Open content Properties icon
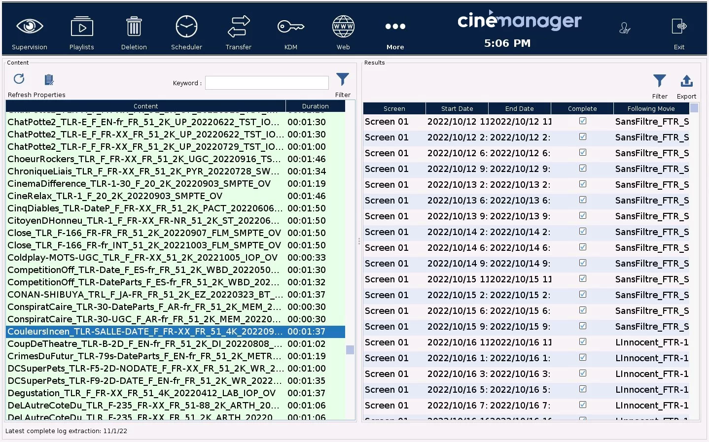 (49, 80)
